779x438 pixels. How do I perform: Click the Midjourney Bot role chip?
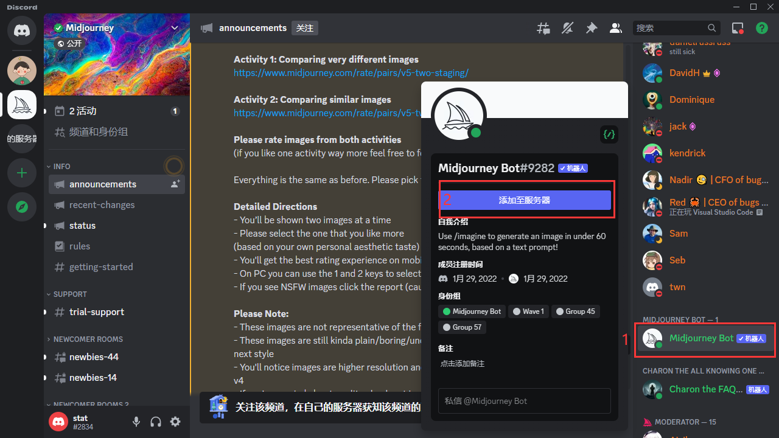click(x=472, y=311)
